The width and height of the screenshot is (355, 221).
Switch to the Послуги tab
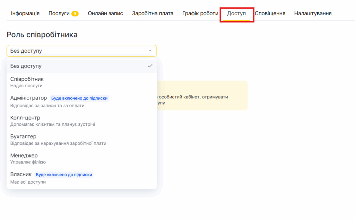click(59, 14)
